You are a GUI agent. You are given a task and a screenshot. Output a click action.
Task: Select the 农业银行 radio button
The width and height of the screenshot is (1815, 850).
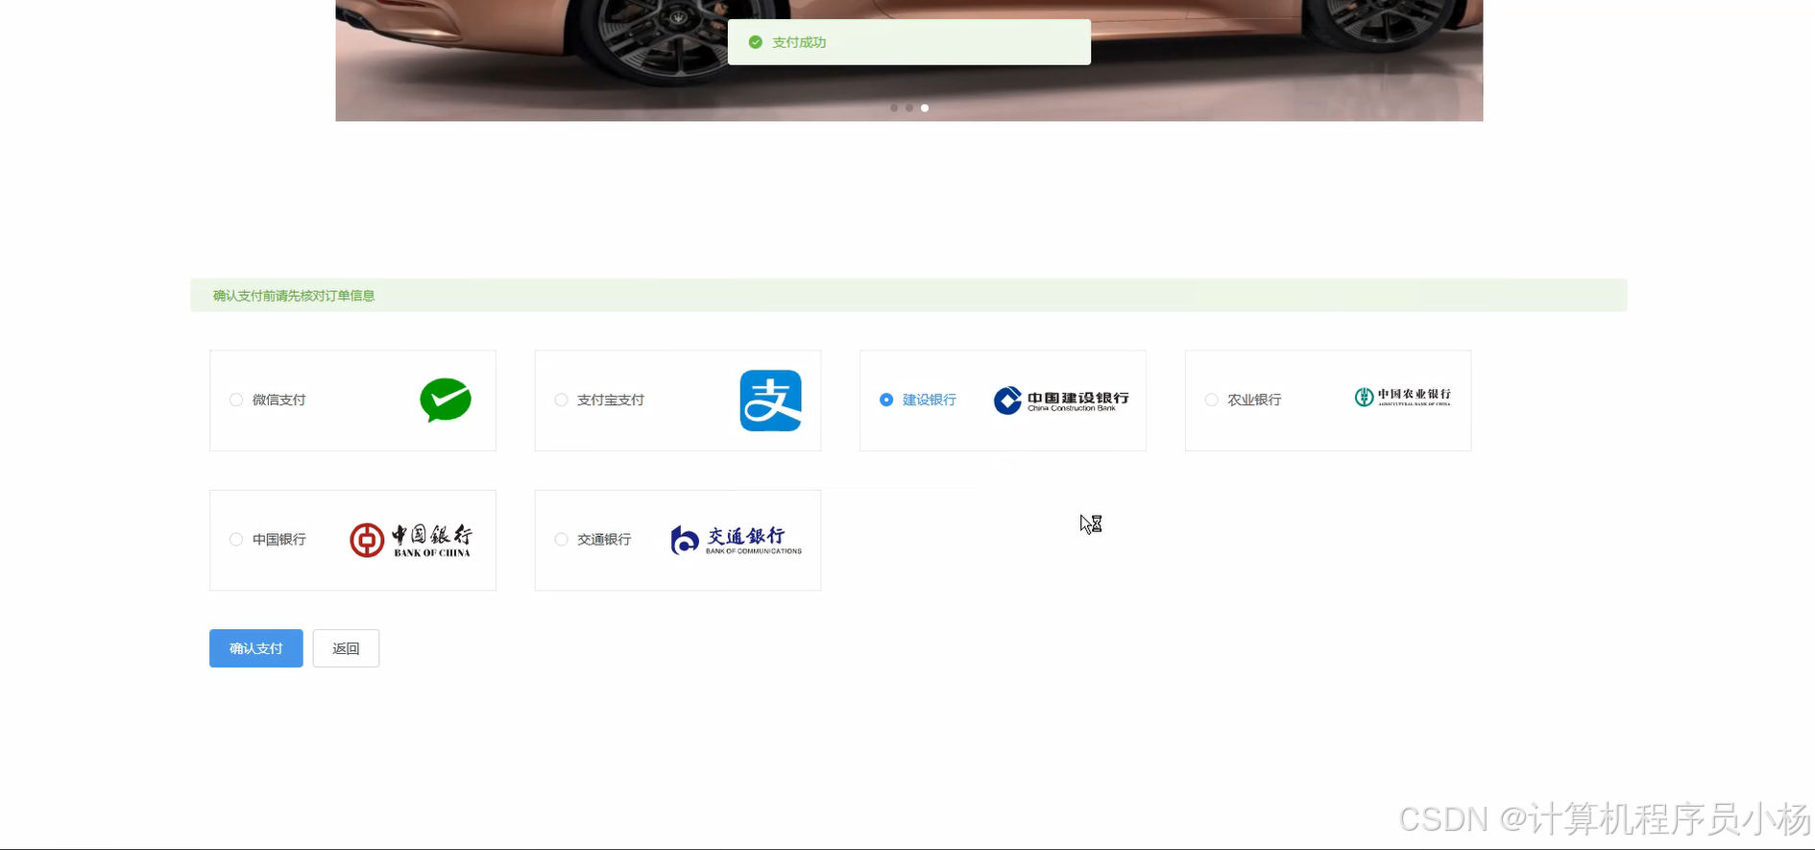coord(1212,400)
